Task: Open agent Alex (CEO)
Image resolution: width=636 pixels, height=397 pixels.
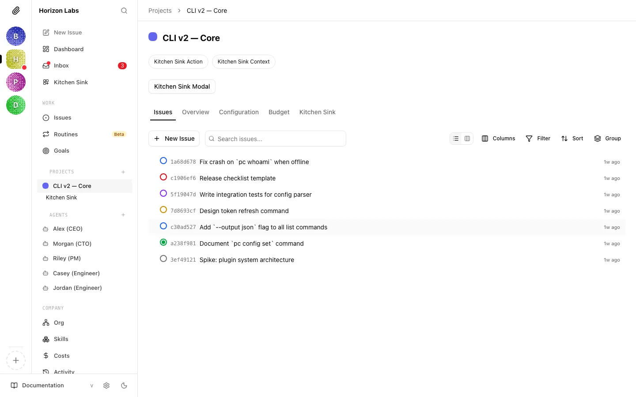Action: tap(84, 229)
